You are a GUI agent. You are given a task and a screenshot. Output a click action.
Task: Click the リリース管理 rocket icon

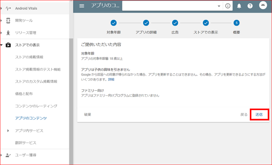(x=8, y=33)
